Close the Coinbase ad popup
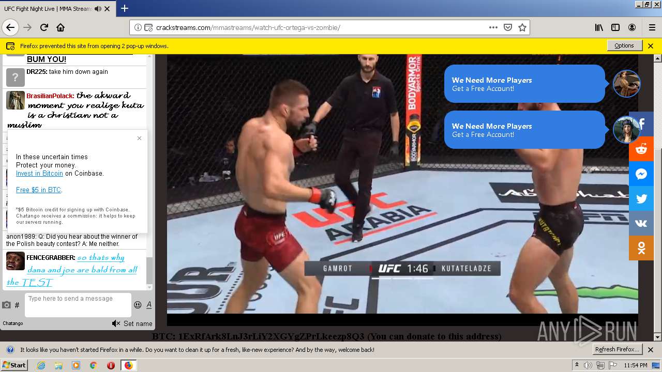 pos(139,138)
